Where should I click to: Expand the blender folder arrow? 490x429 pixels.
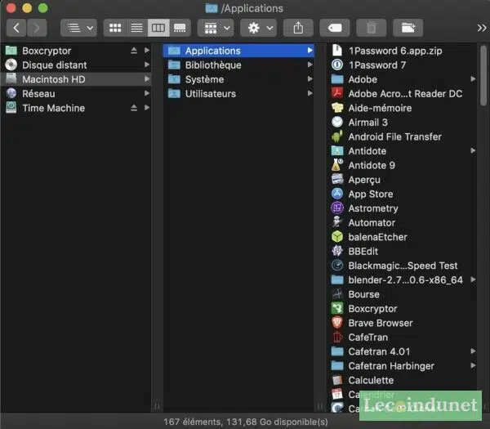[x=473, y=279]
